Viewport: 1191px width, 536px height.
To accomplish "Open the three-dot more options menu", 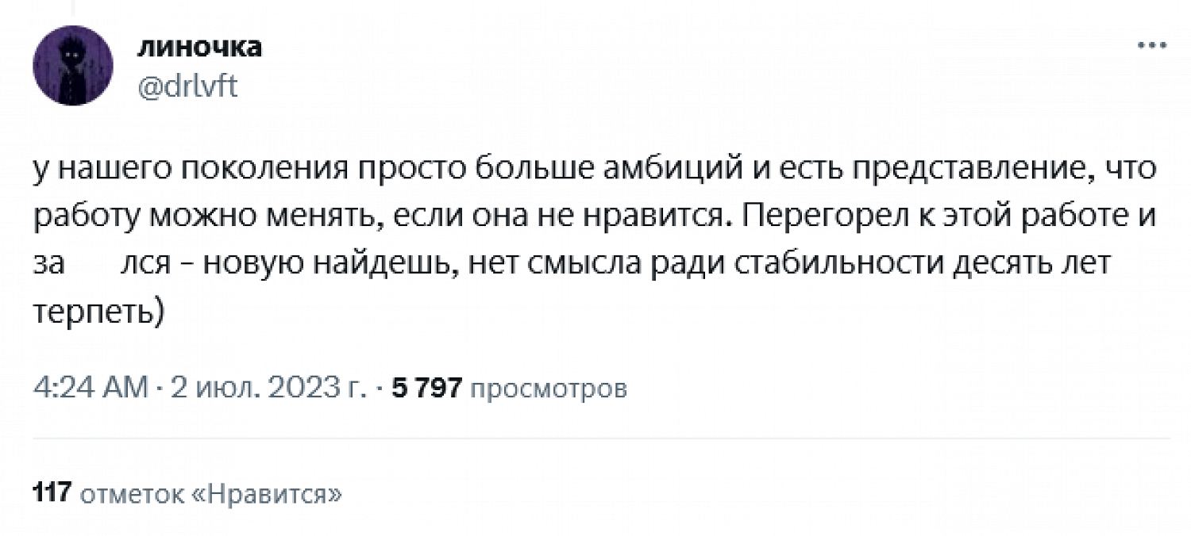I will (x=1152, y=47).
